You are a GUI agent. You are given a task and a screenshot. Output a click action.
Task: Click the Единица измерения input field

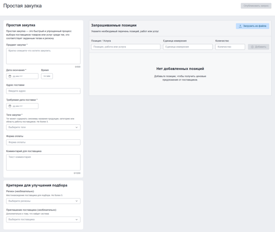tap(188, 47)
